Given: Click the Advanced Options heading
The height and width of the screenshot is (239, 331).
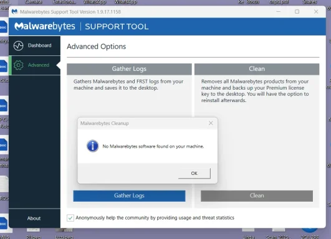Looking at the screenshot, I should point(96,47).
